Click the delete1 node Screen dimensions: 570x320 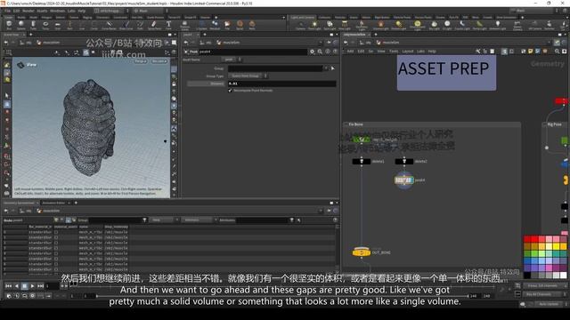point(362,162)
